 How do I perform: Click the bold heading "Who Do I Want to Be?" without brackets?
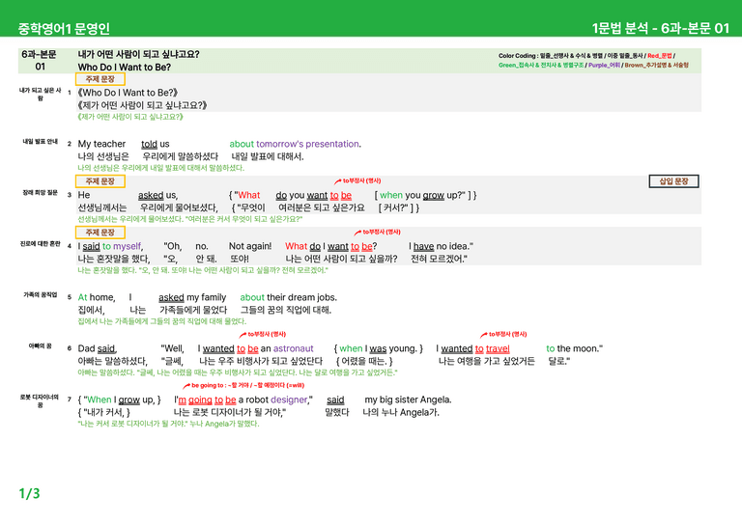(x=125, y=68)
